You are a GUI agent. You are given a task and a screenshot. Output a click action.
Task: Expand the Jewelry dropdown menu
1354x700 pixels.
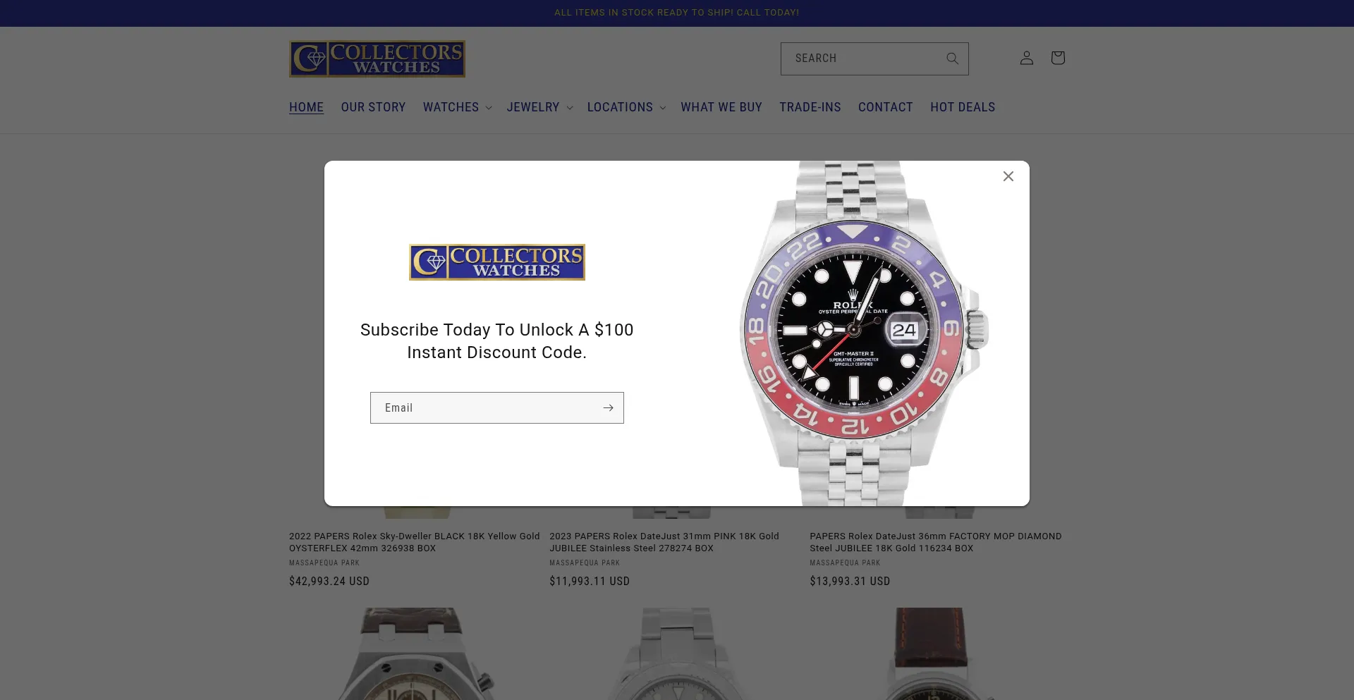tap(539, 107)
